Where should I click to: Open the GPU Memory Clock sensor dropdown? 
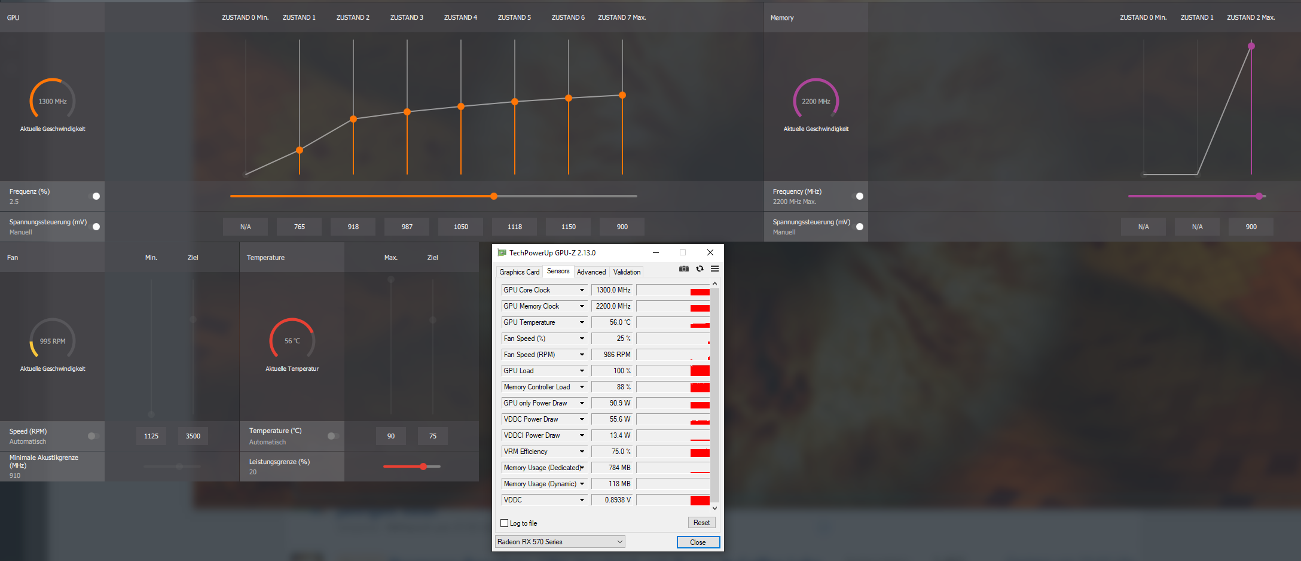[x=582, y=306]
